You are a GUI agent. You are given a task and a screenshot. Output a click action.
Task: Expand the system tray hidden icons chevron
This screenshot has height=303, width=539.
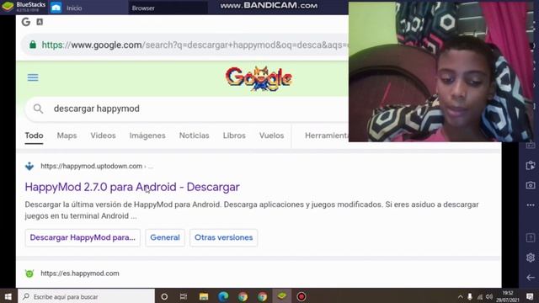tap(461, 297)
